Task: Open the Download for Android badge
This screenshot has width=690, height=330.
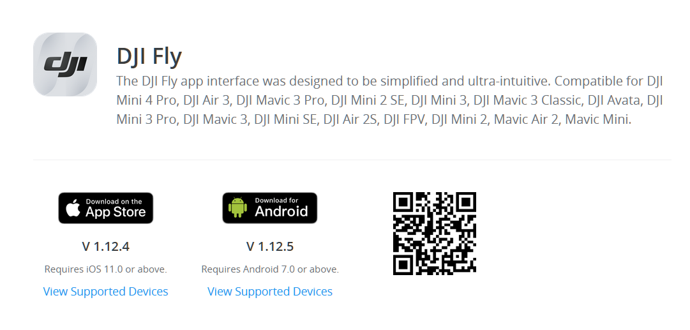Action: coord(270,207)
